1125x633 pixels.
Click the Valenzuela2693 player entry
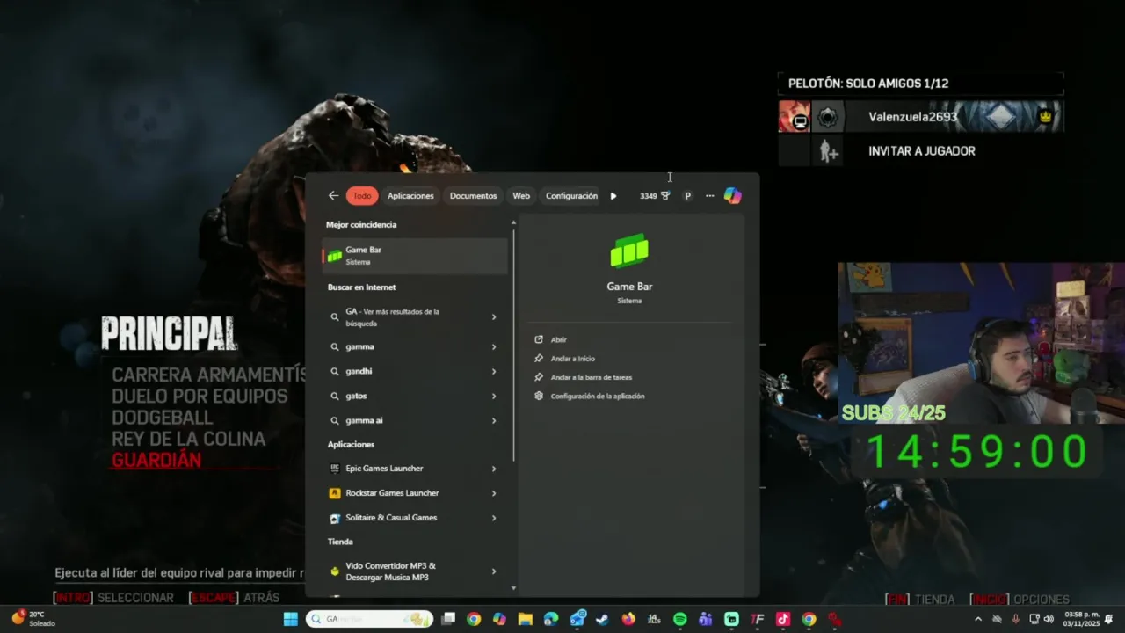point(921,117)
